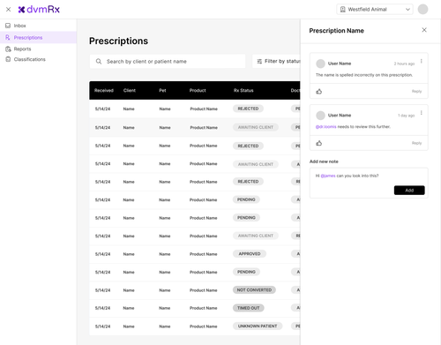Screen dimensions: 441x345
Task: Sort by the Product column header
Action: pyautogui.click(x=198, y=90)
